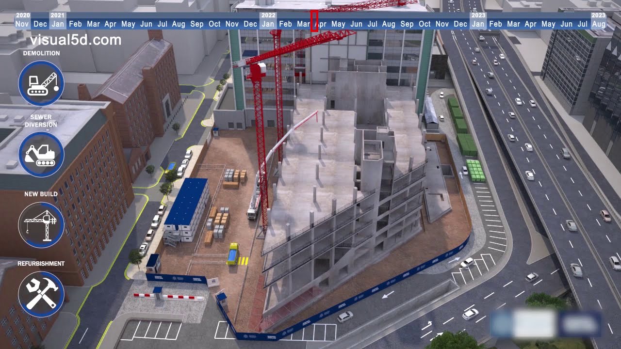Jump to May 2022 on the timeline
The height and width of the screenshot is (349, 621).
tap(338, 24)
